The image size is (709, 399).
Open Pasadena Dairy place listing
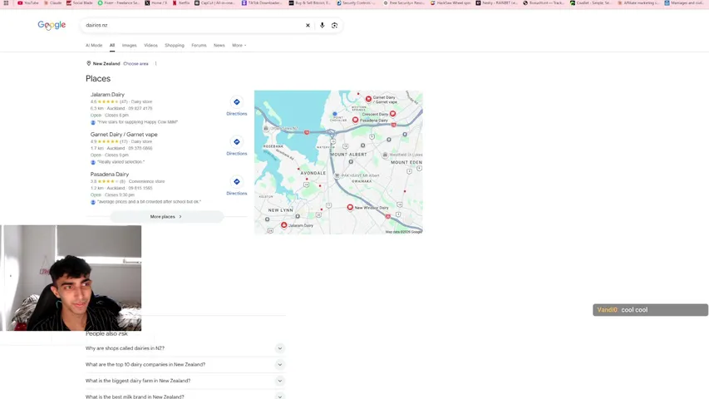(110, 175)
